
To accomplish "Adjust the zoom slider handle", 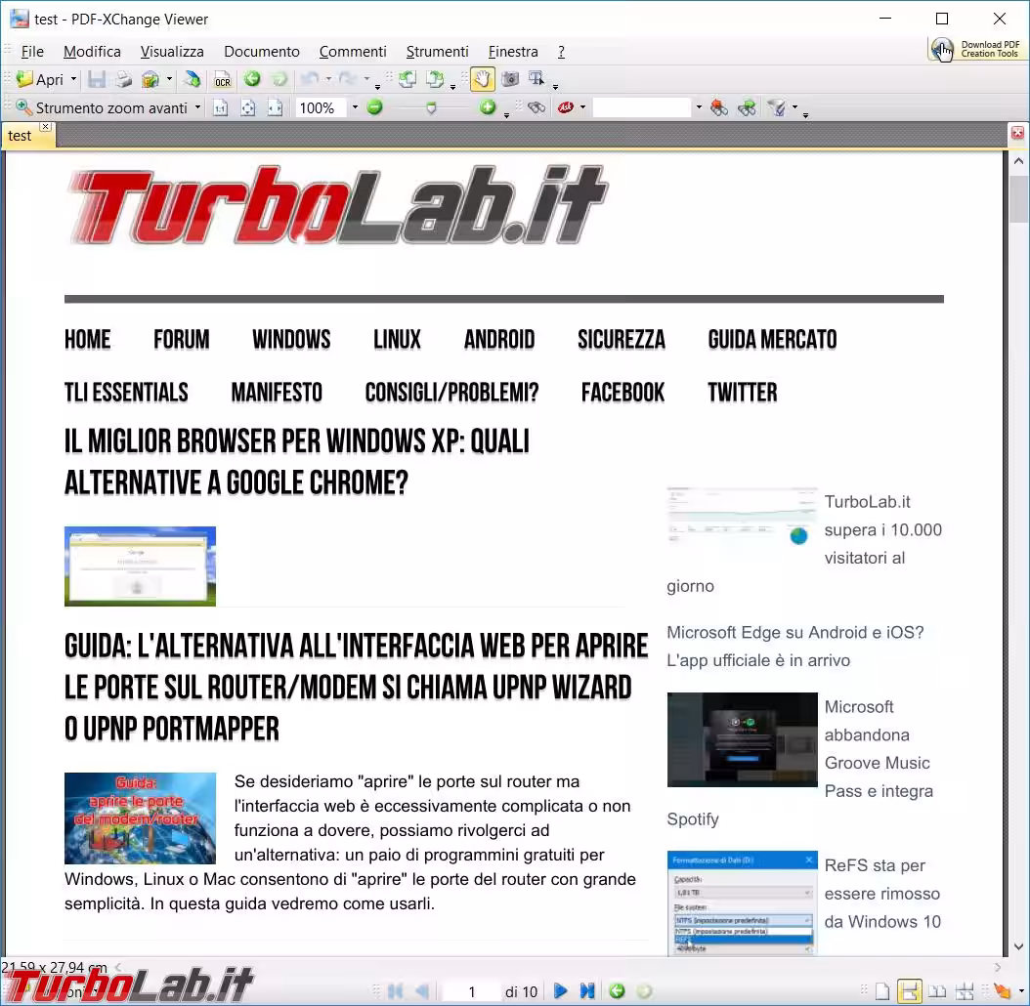I will pos(431,107).
